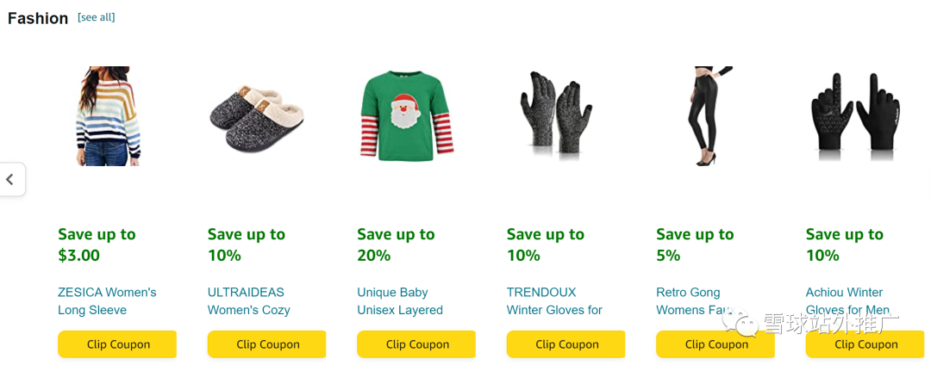This screenshot has height=365, width=931.
Task: Clip coupon for ULTRAIDEAS Women's Cozy slippers
Action: pos(267,344)
